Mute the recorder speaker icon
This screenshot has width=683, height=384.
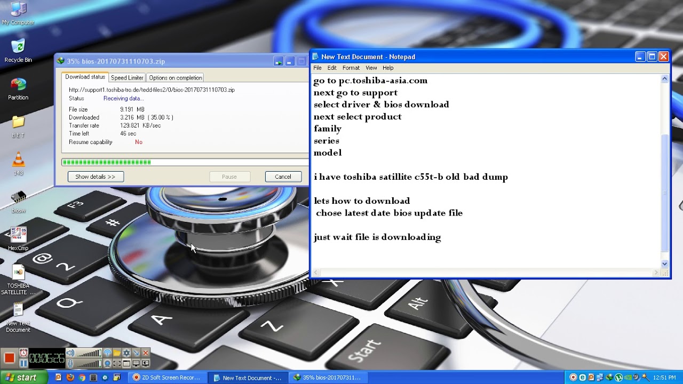pos(70,353)
